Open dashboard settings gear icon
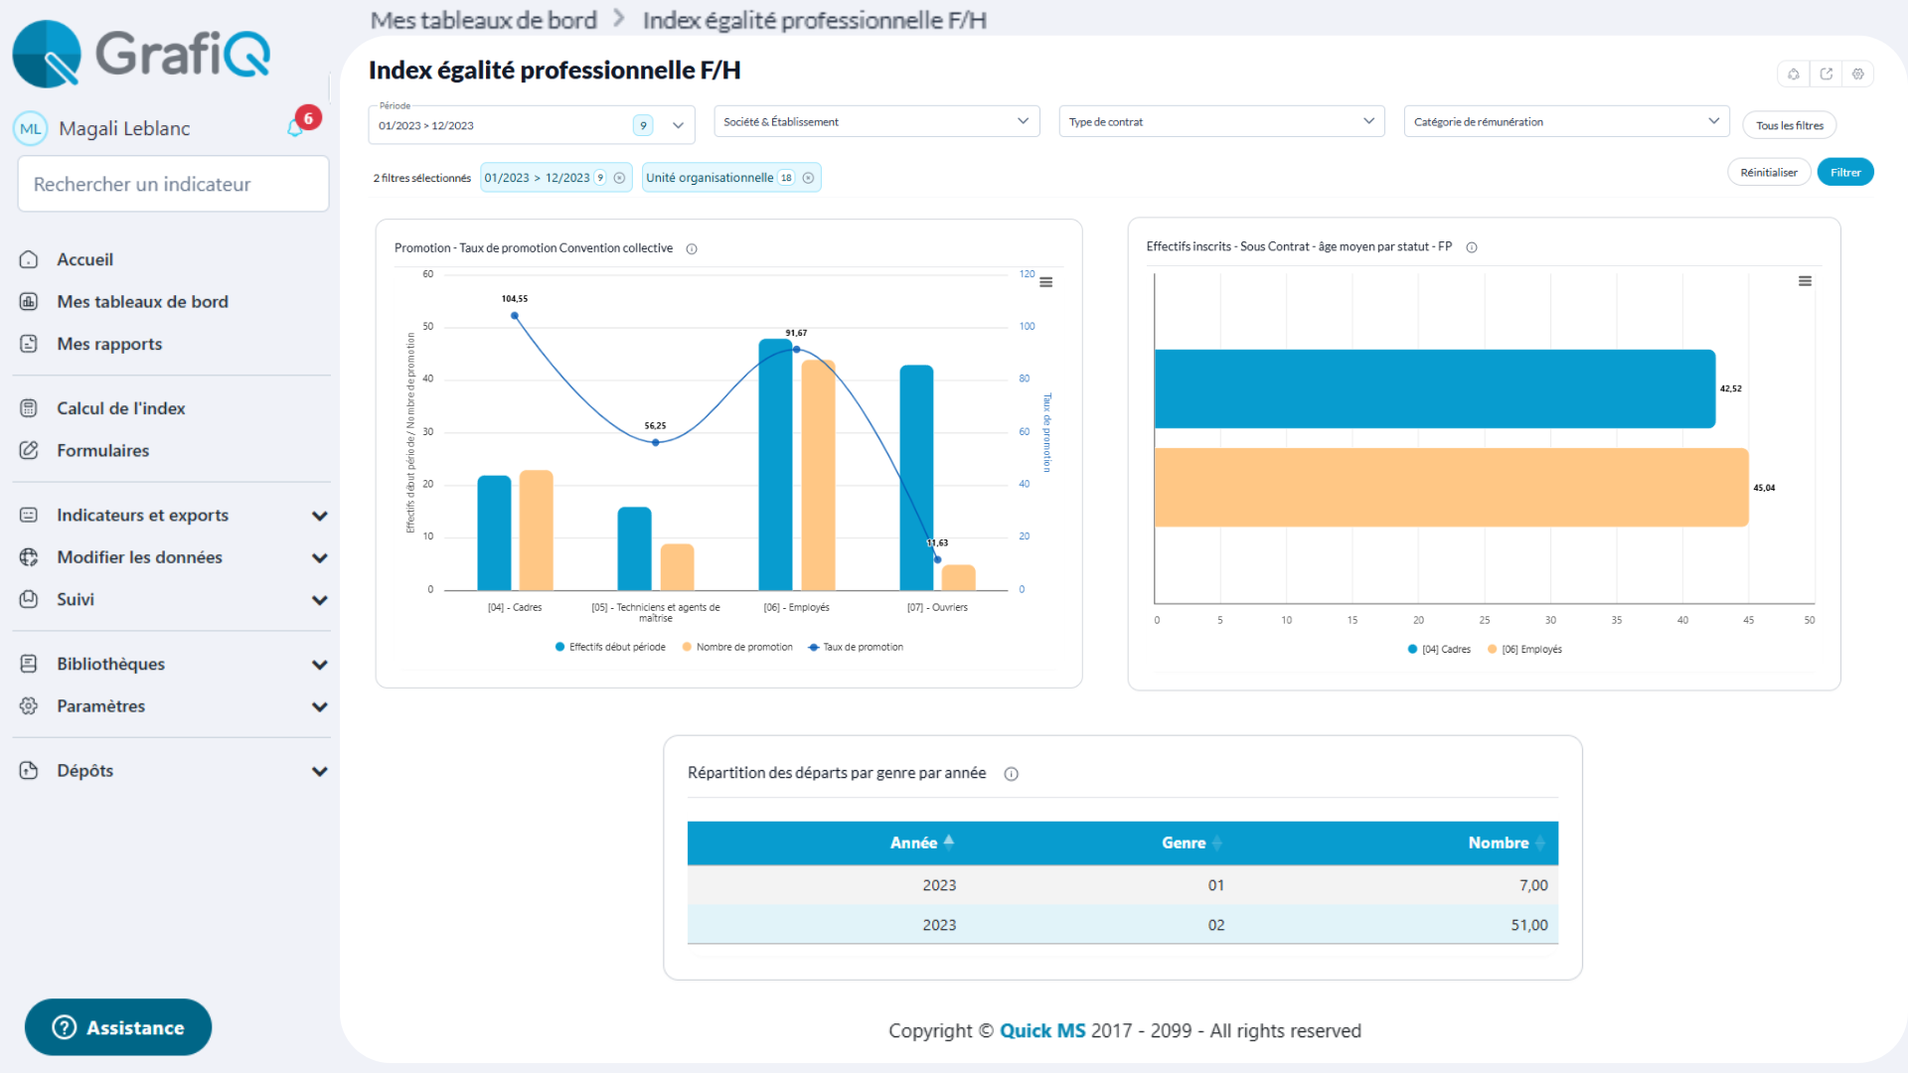Viewport: 1908px width, 1073px height. tap(1857, 74)
